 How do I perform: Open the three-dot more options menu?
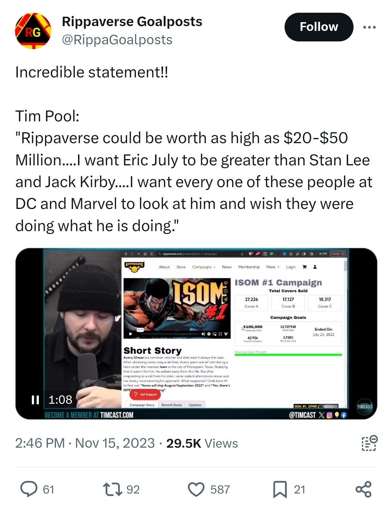click(x=369, y=27)
